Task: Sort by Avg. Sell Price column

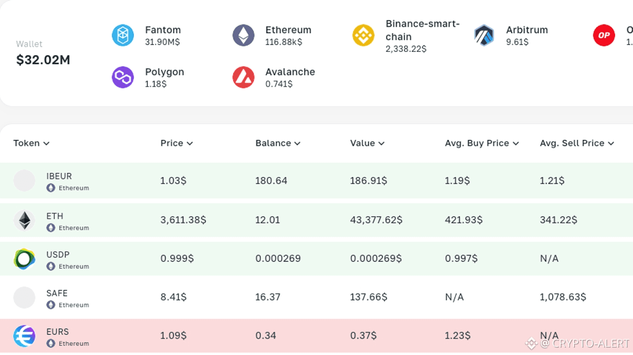Action: [x=576, y=143]
